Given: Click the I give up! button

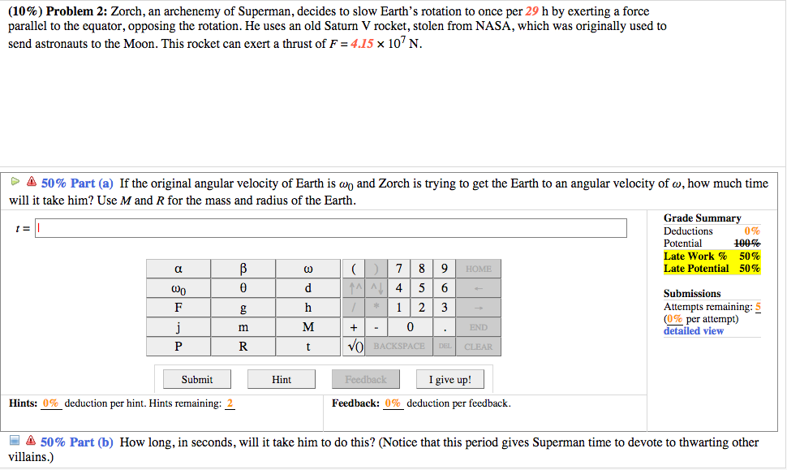Looking at the screenshot, I should (449, 378).
